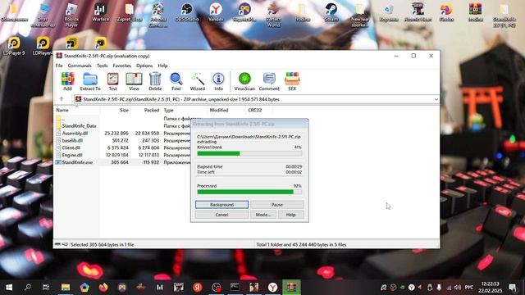525x295 pixels.
Task: Click the Test archive toolbar icon
Action: tap(112, 82)
